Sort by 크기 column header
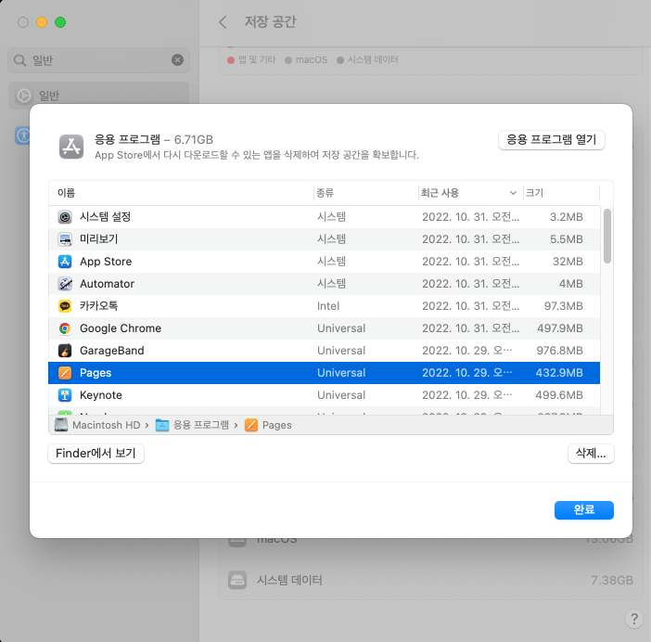The height and width of the screenshot is (642, 651). (534, 193)
